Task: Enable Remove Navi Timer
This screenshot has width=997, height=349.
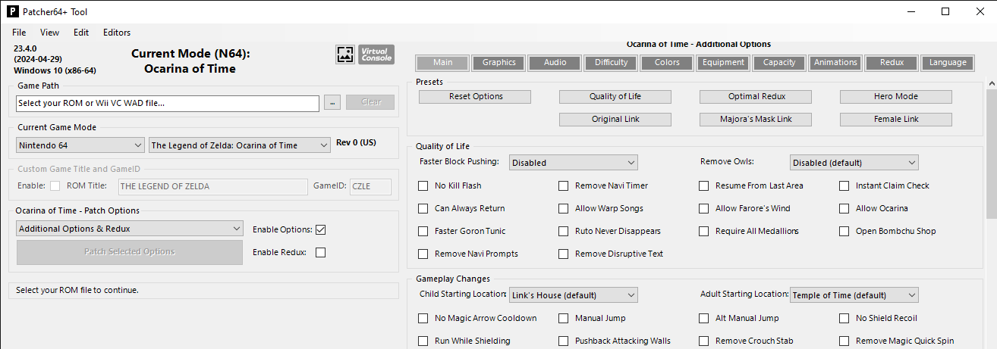Action: click(564, 185)
